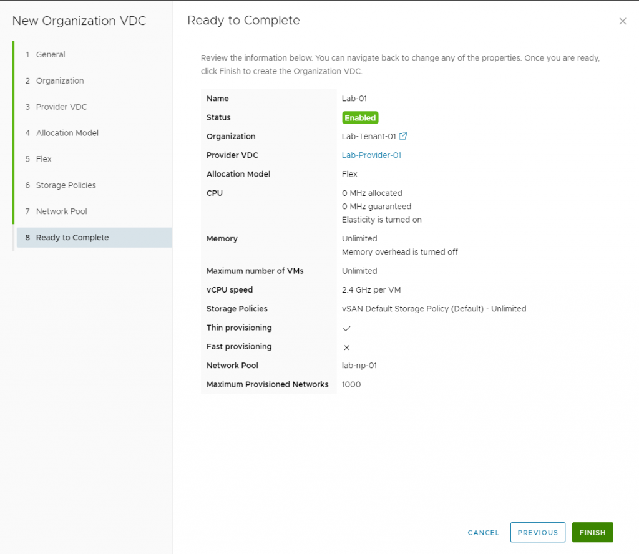Screen dimensions: 639x554
Task: Click the New Organization VDC title
Action: [x=79, y=21]
